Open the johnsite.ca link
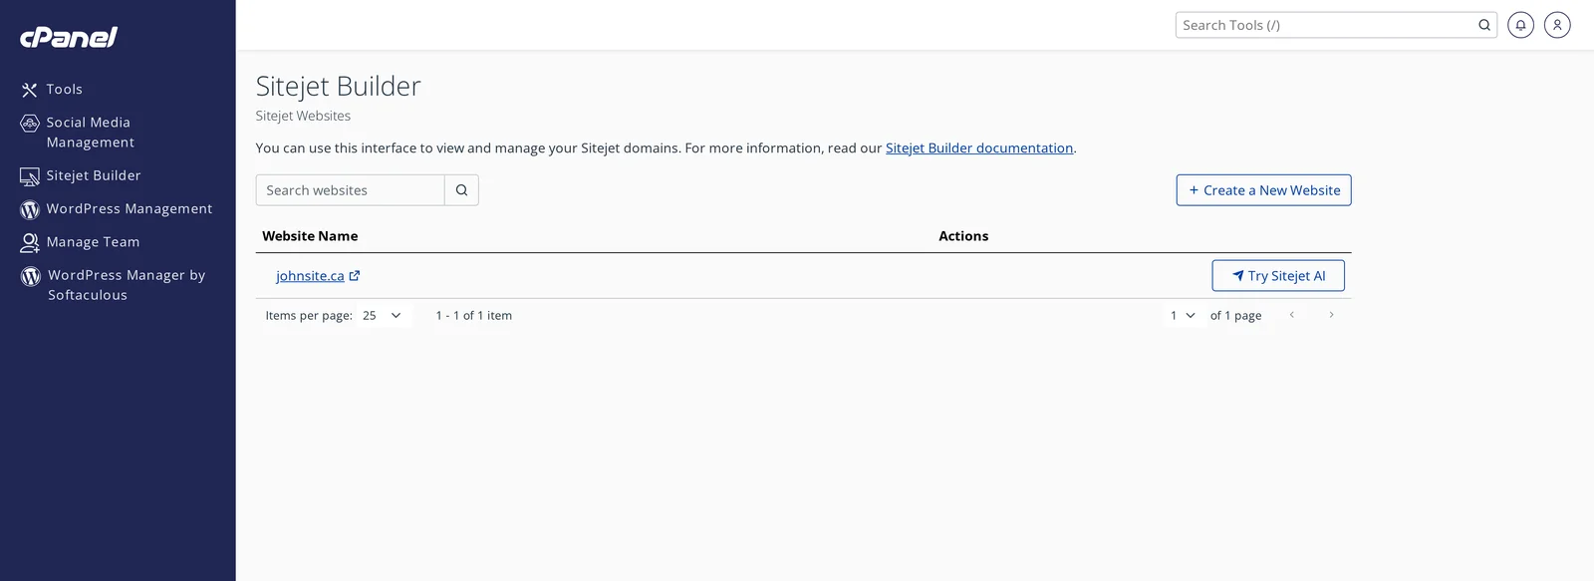 [x=310, y=276]
